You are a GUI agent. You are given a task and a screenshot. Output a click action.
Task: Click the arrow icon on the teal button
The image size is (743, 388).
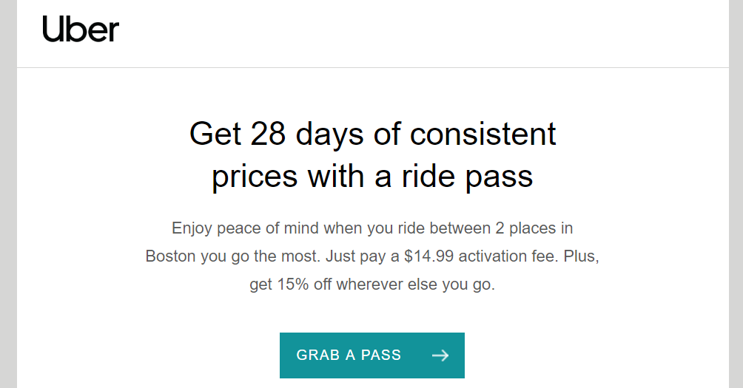coord(440,355)
